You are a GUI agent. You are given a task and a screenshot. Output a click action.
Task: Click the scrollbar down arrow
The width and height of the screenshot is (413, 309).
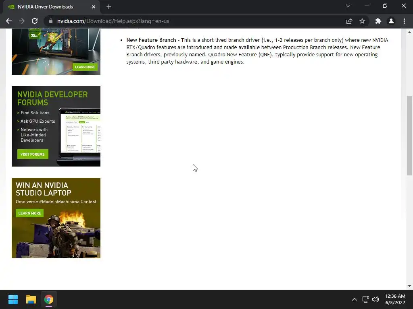[x=409, y=286]
